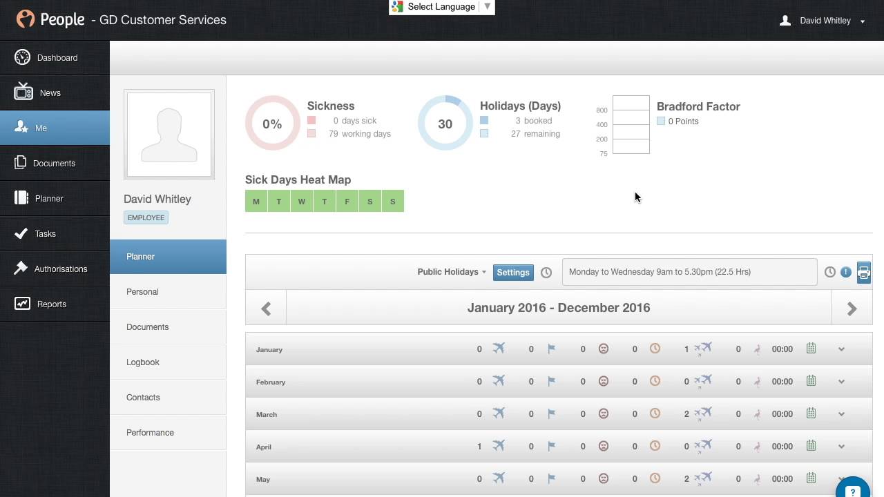Select the Me menu item

tap(55, 128)
